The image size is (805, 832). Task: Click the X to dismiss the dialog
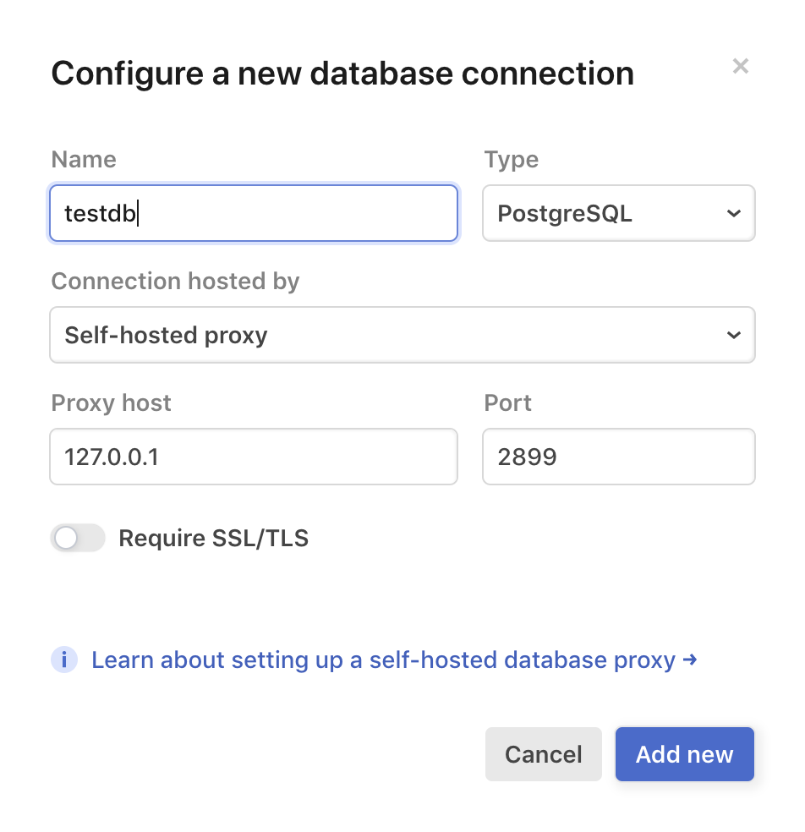741,66
